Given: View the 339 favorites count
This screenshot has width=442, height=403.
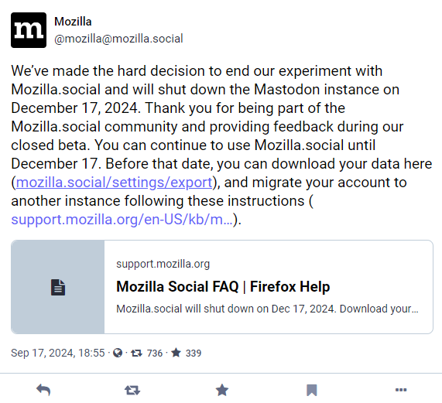Looking at the screenshot, I should tap(194, 353).
